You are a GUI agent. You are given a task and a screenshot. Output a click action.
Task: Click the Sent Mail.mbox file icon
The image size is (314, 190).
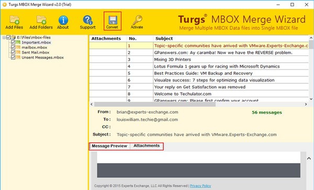pos(18,52)
